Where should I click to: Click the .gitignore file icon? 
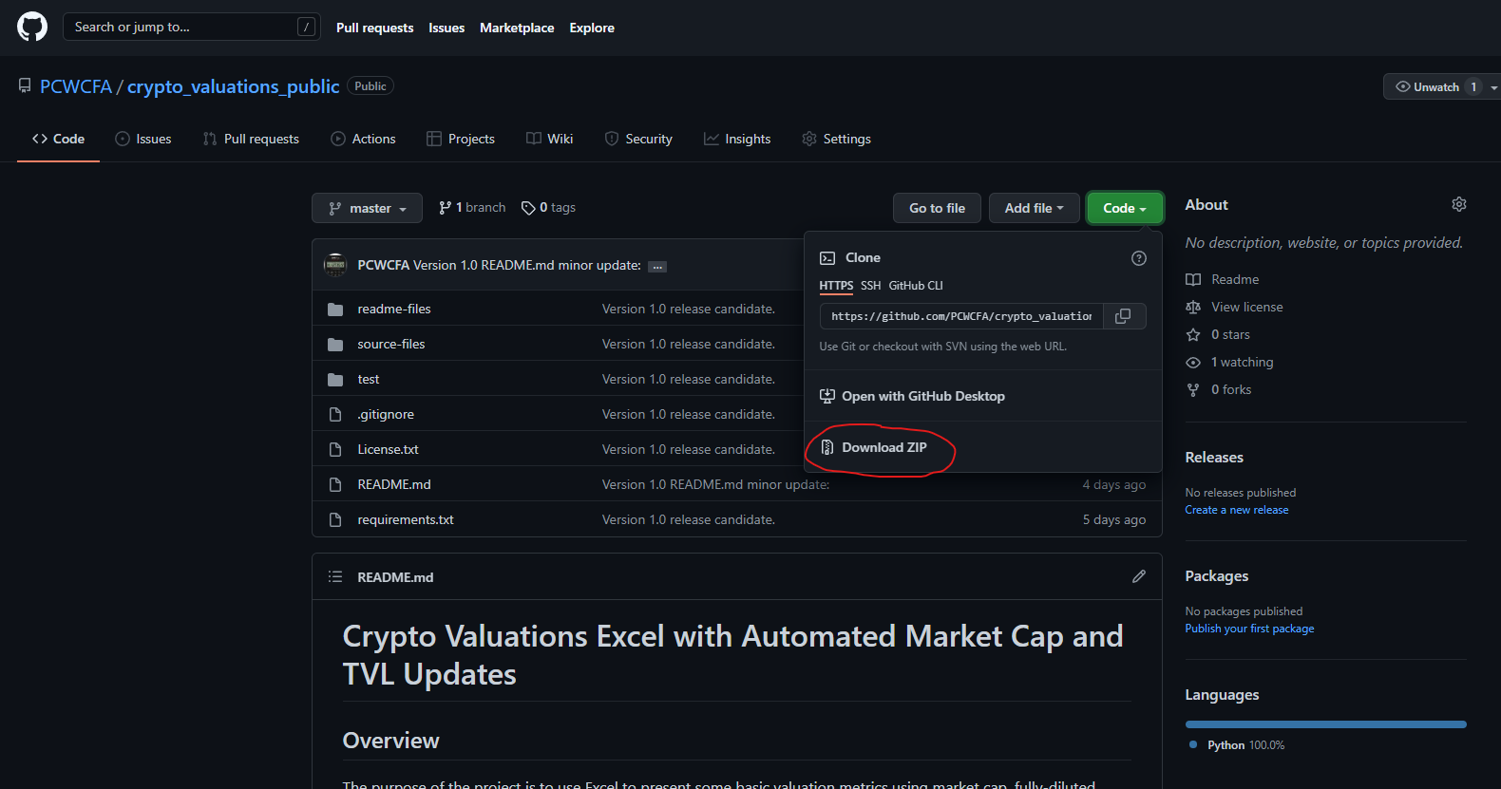tap(335, 415)
